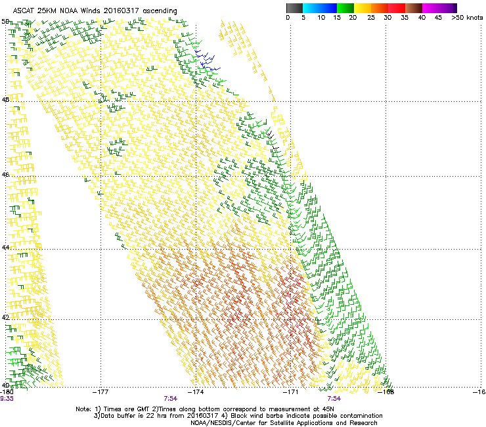Click the -177 longitude axis label

(100, 392)
